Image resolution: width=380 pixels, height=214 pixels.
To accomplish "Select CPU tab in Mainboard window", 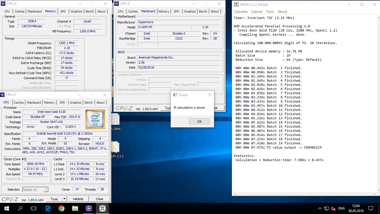I will pos(121,11).
